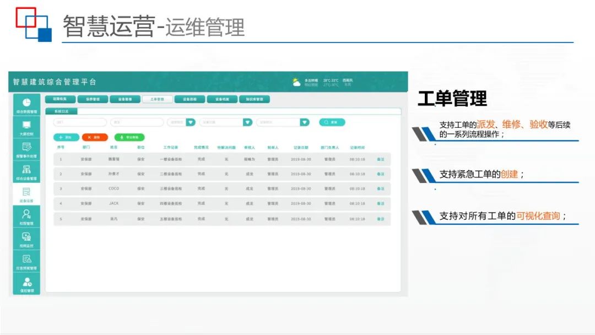Click the orange 删除 delete button
The height and width of the screenshot is (335, 595).
click(95, 137)
